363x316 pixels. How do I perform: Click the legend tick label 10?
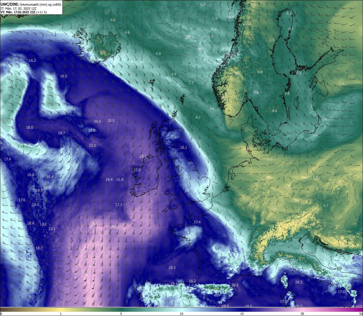(x=181, y=314)
